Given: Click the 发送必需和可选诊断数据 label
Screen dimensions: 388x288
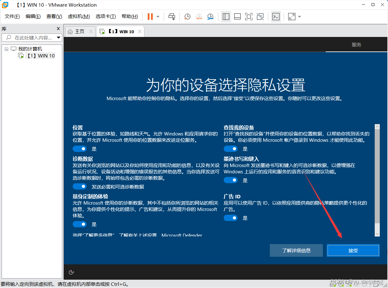Looking at the screenshot, I should click(118, 187).
